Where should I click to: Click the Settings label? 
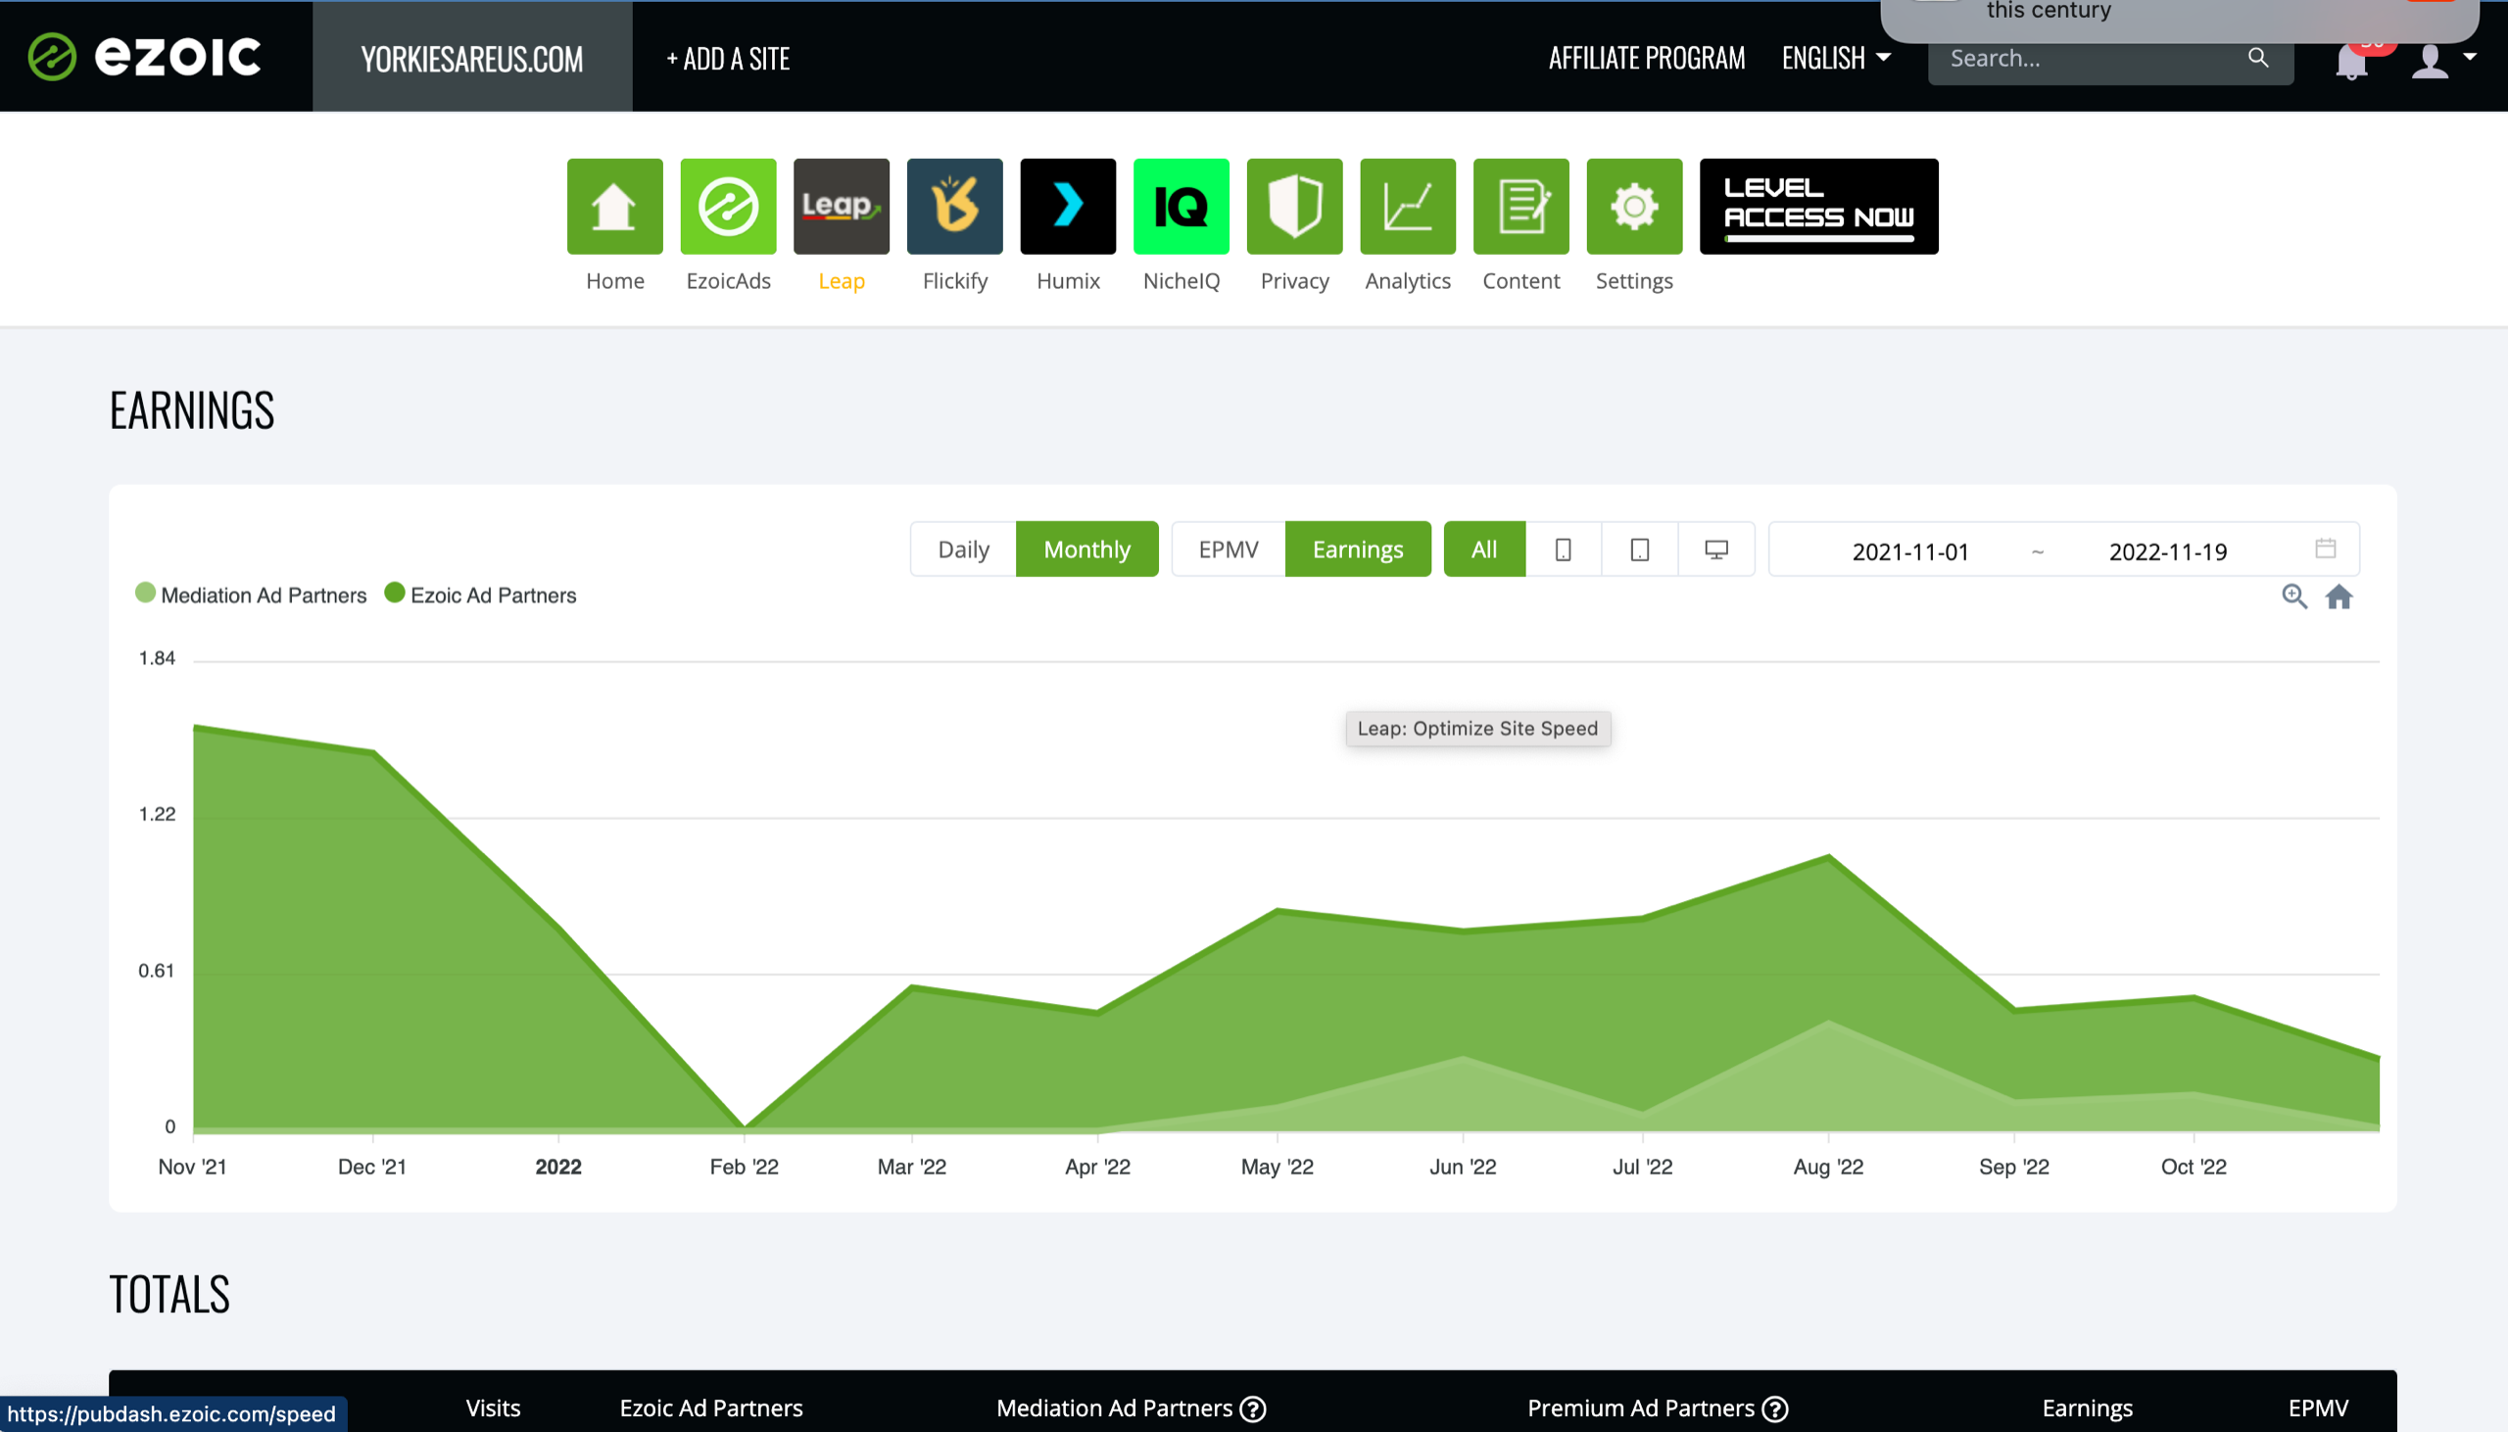point(1634,281)
